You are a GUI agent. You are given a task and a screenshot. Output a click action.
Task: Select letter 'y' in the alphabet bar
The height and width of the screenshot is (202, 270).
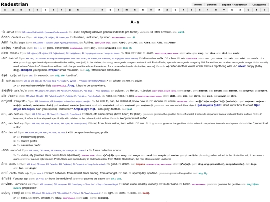248,10
